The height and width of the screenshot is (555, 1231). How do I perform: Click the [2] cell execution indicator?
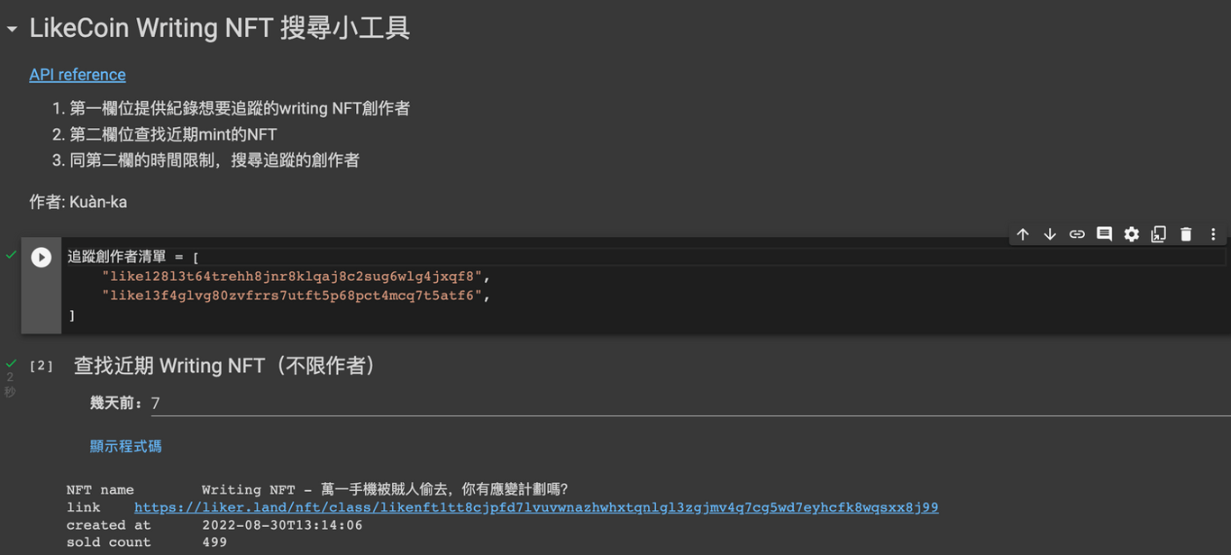tap(41, 366)
